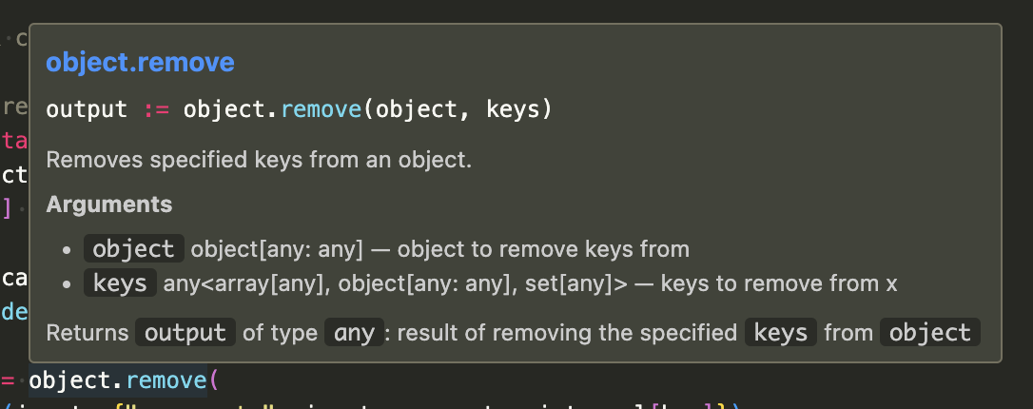The height and width of the screenshot is (409, 1033).
Task: Click "keys to remove from x" text
Action: [779, 282]
